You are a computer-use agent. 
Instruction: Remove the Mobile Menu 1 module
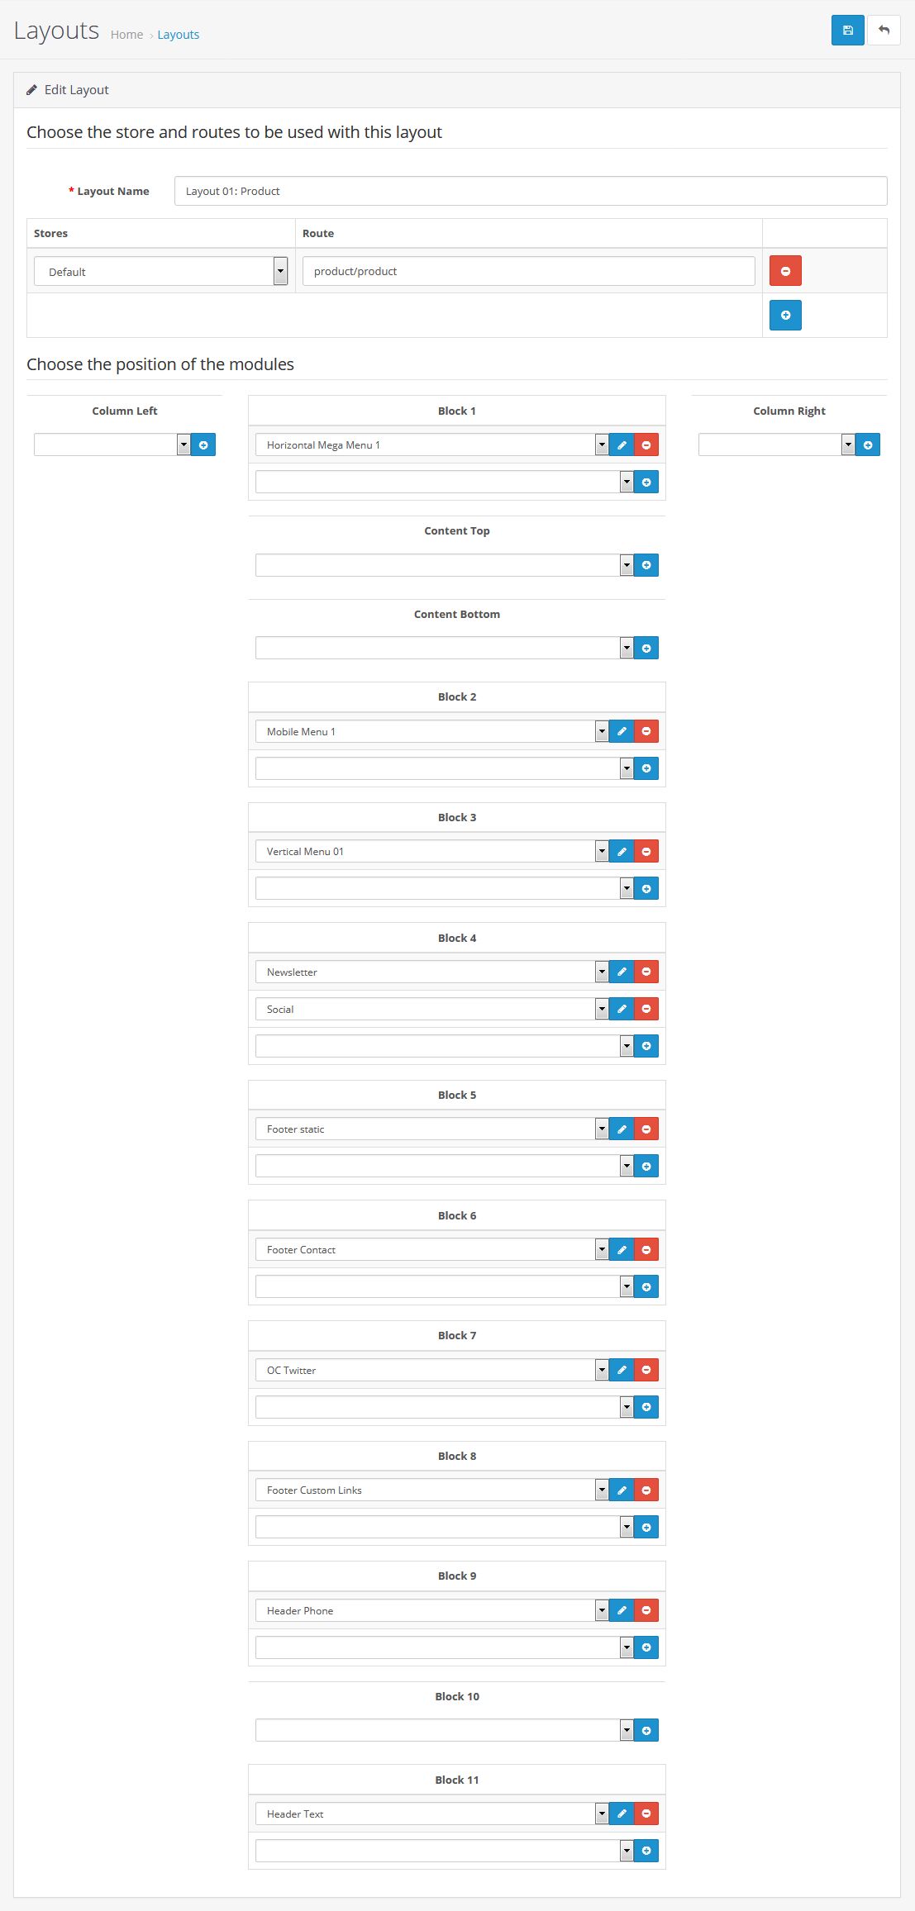click(x=646, y=731)
